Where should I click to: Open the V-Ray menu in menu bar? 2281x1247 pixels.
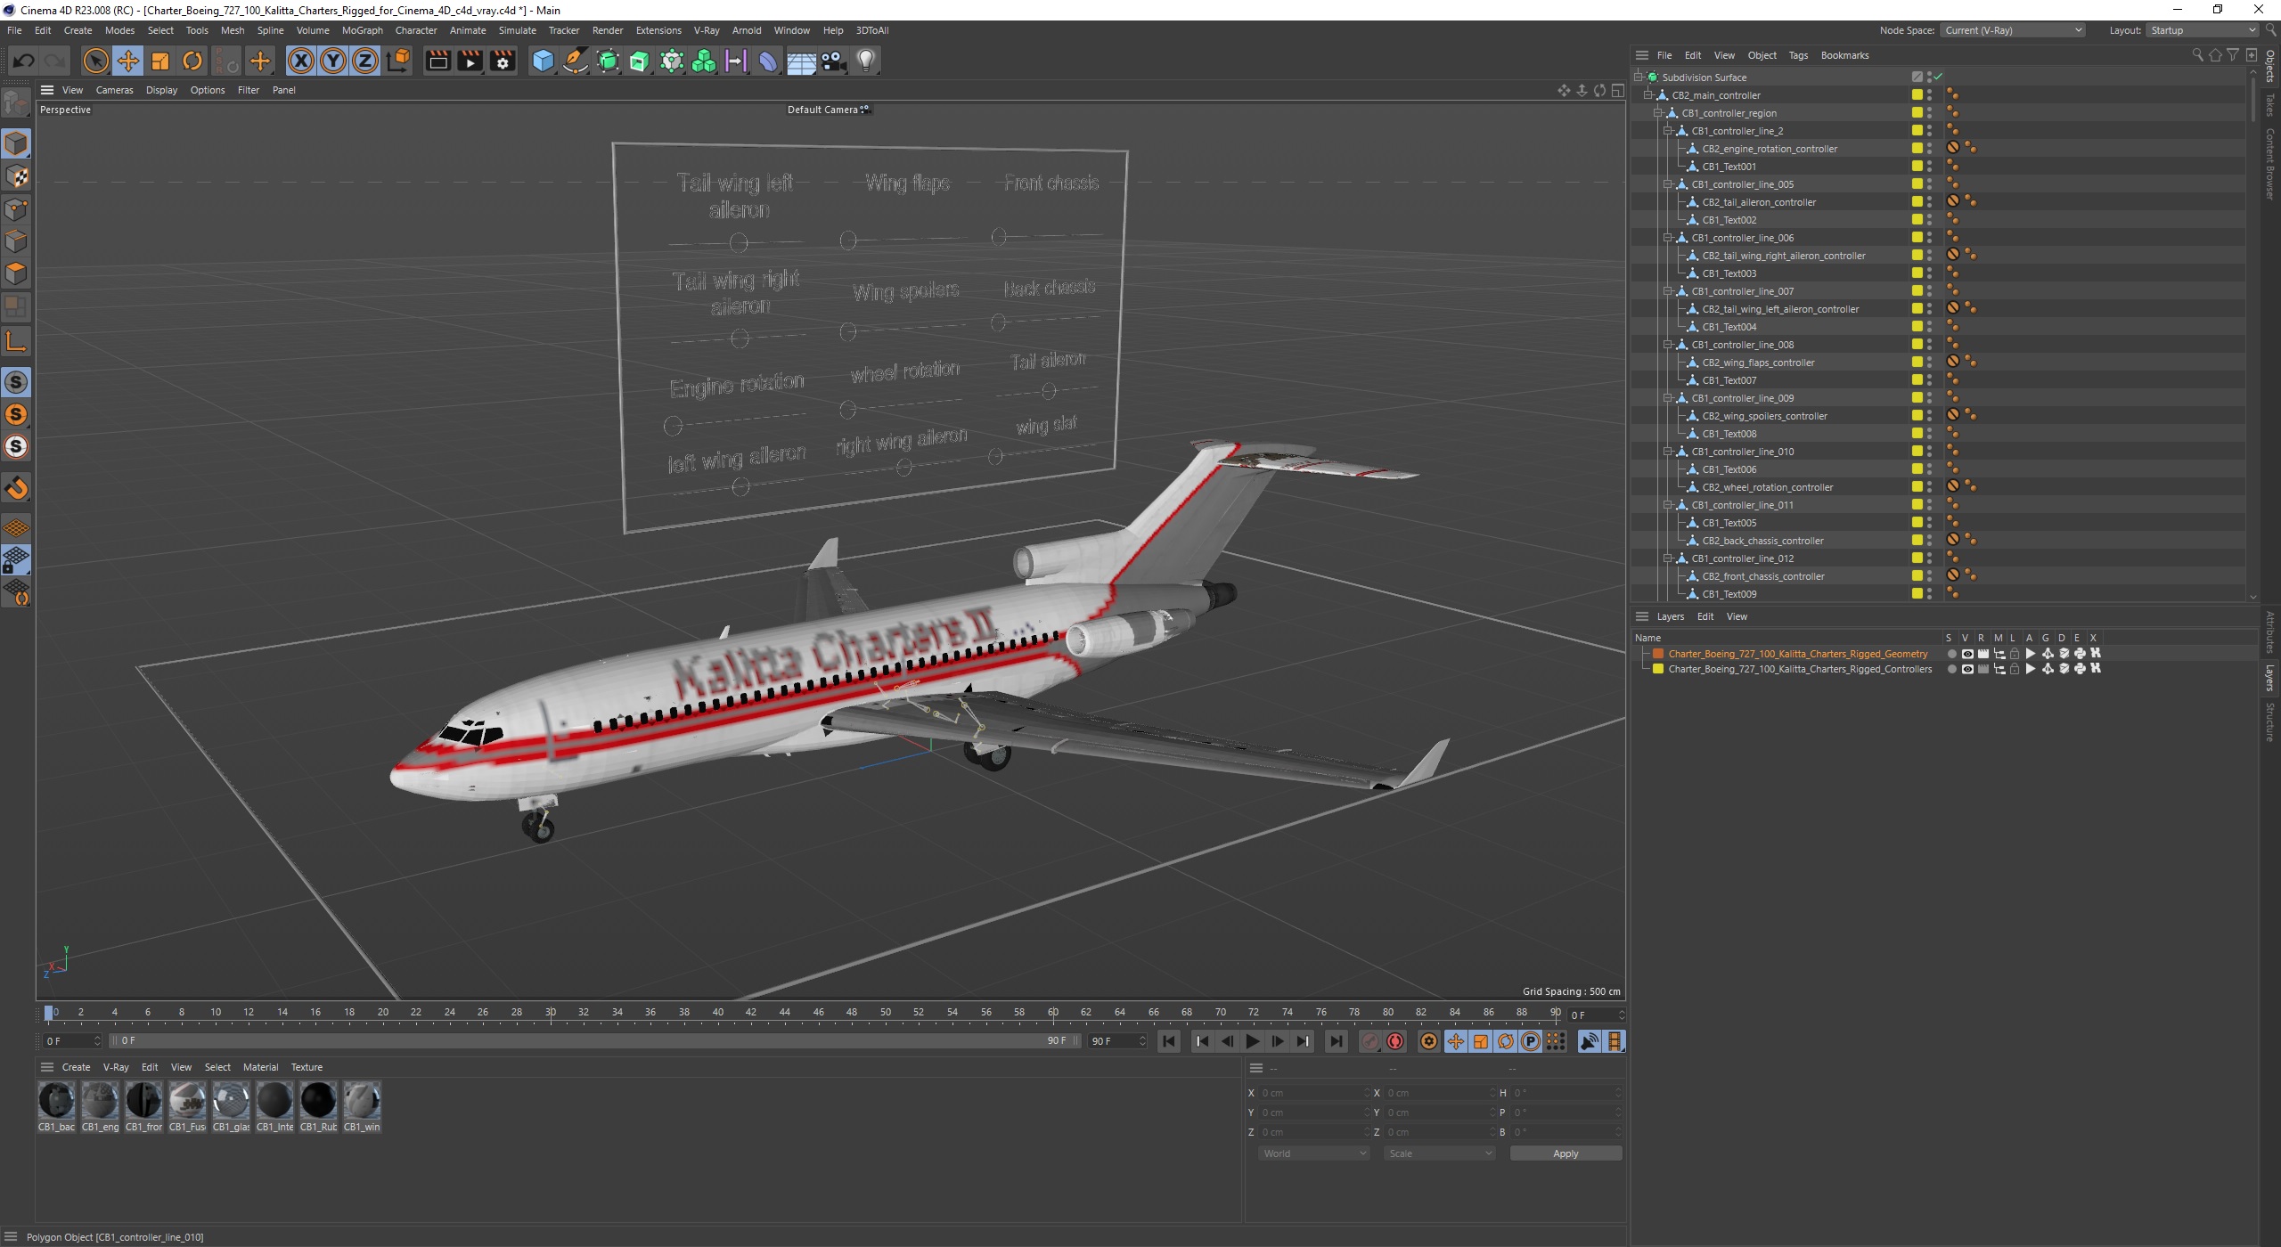point(706,30)
